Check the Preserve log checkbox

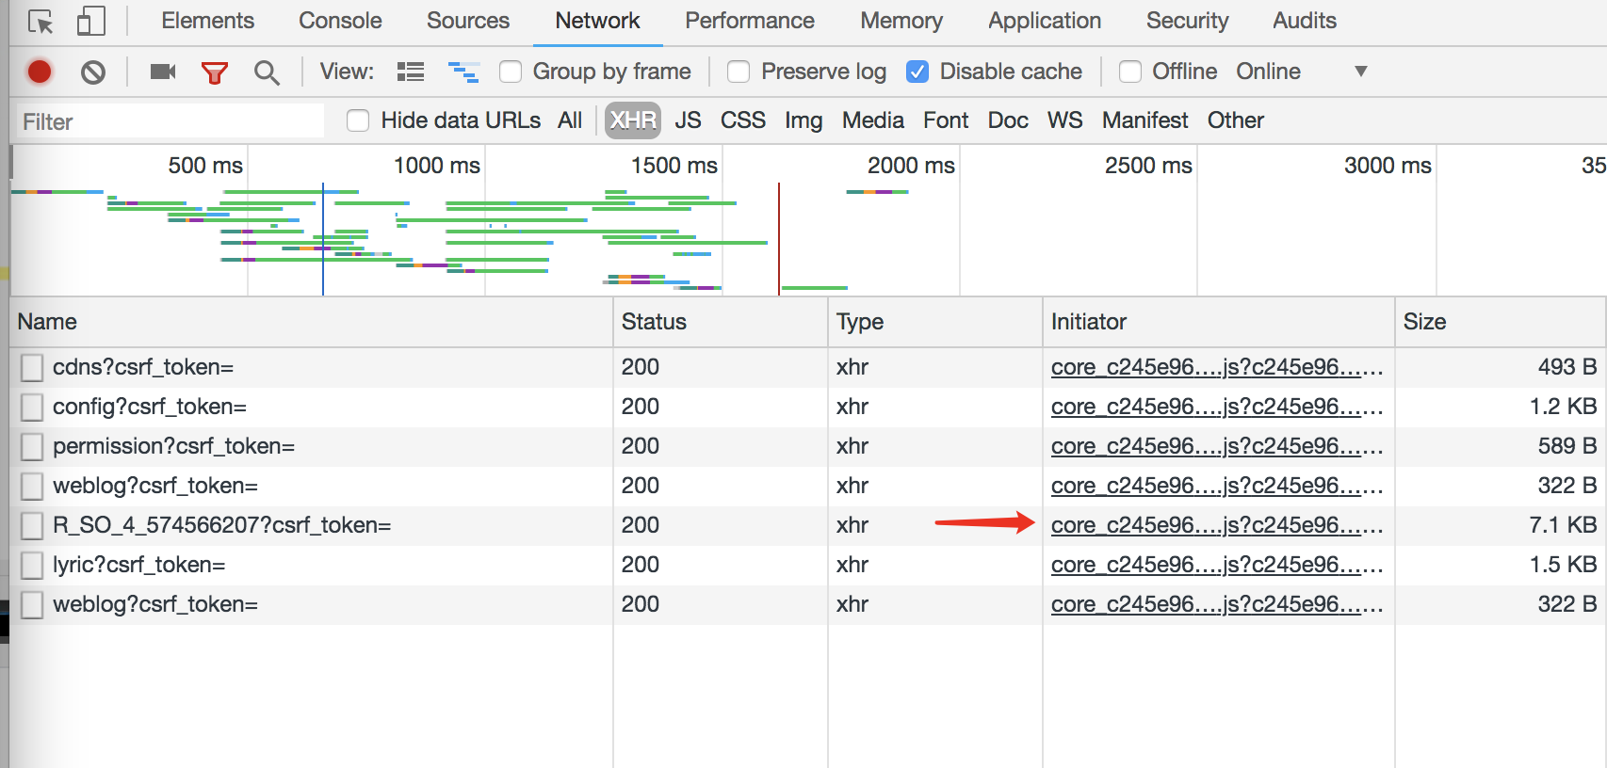tap(739, 72)
